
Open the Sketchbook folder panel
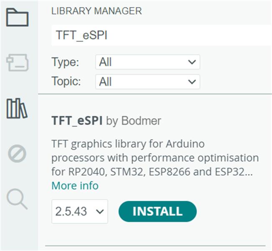tap(17, 18)
